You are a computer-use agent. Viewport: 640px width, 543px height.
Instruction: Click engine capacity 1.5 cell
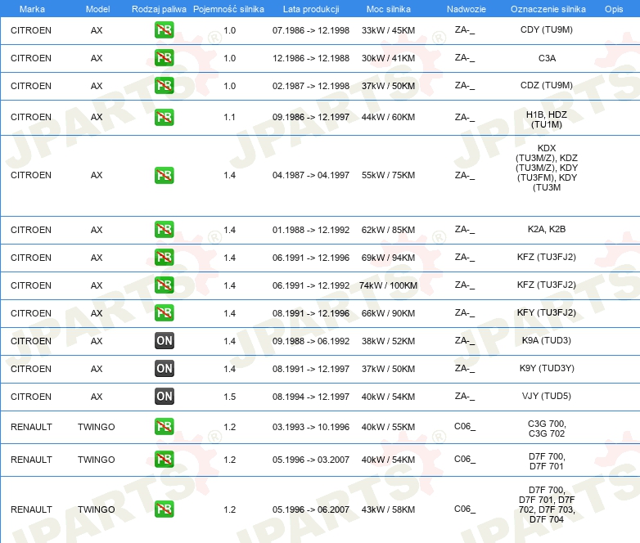(x=229, y=397)
